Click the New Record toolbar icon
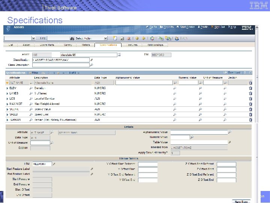This screenshot has width=270, height=203. pos(115,38)
